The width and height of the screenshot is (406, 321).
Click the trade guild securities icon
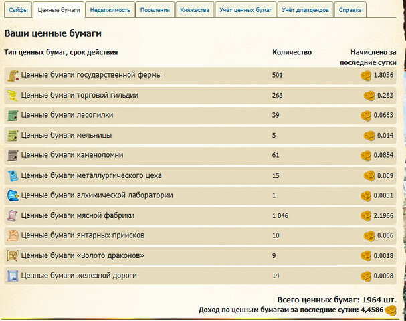coord(13,96)
